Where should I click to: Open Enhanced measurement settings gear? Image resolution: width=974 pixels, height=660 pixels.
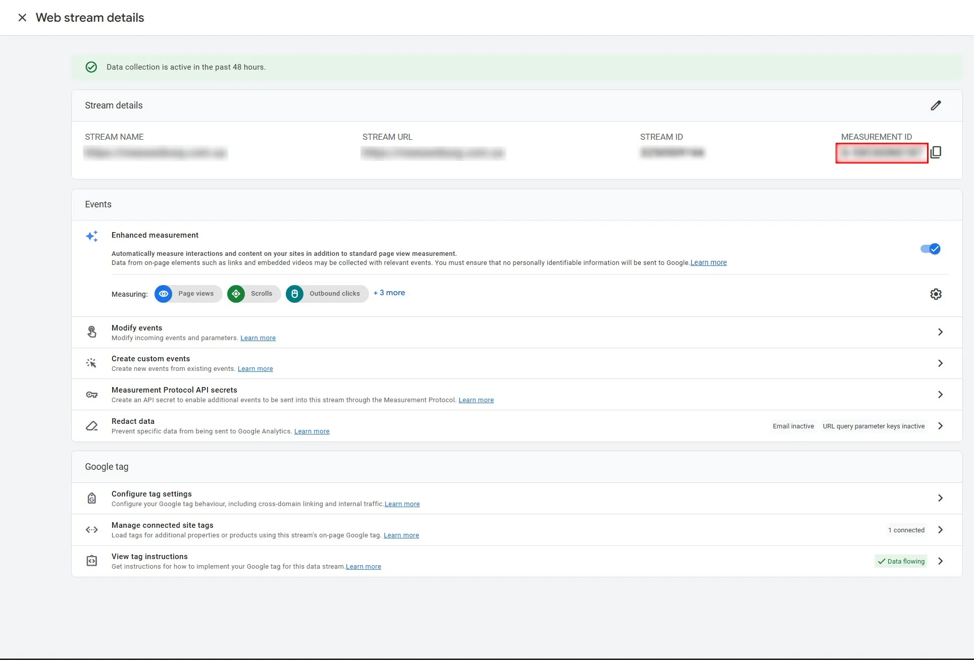936,294
